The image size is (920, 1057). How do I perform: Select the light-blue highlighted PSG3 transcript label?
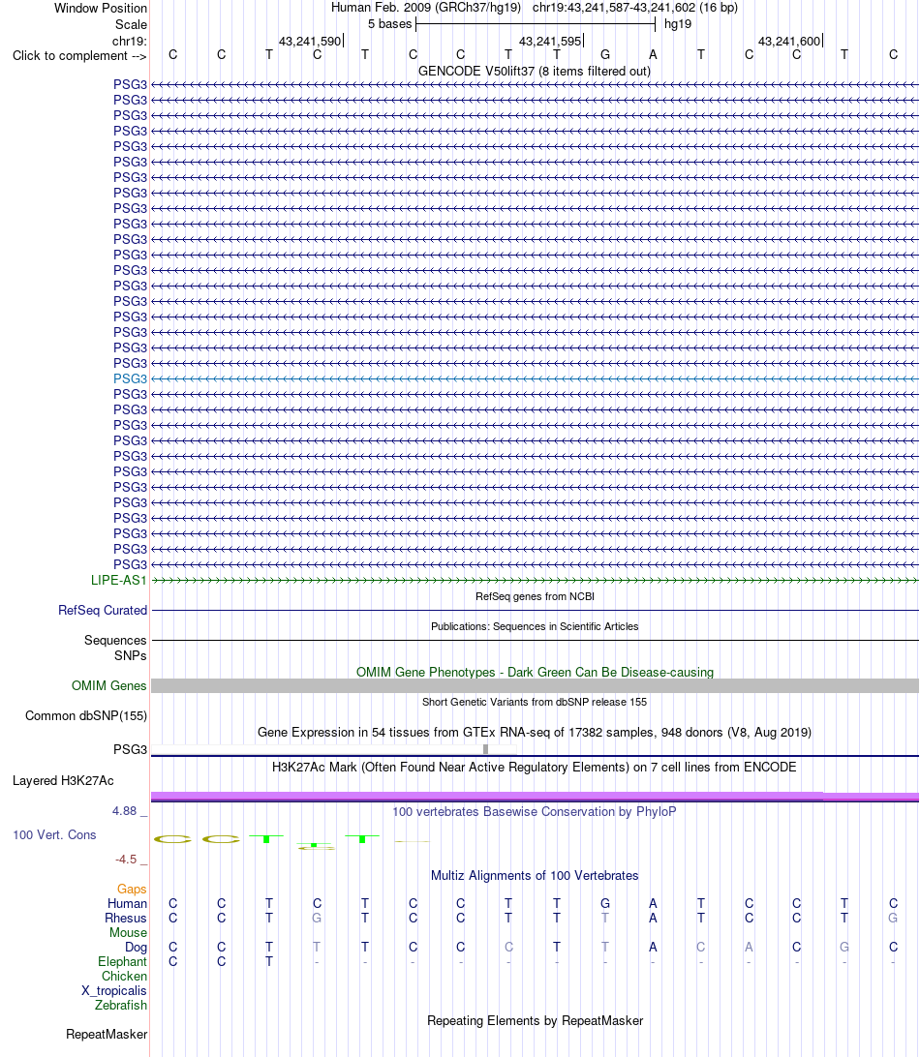coord(130,378)
